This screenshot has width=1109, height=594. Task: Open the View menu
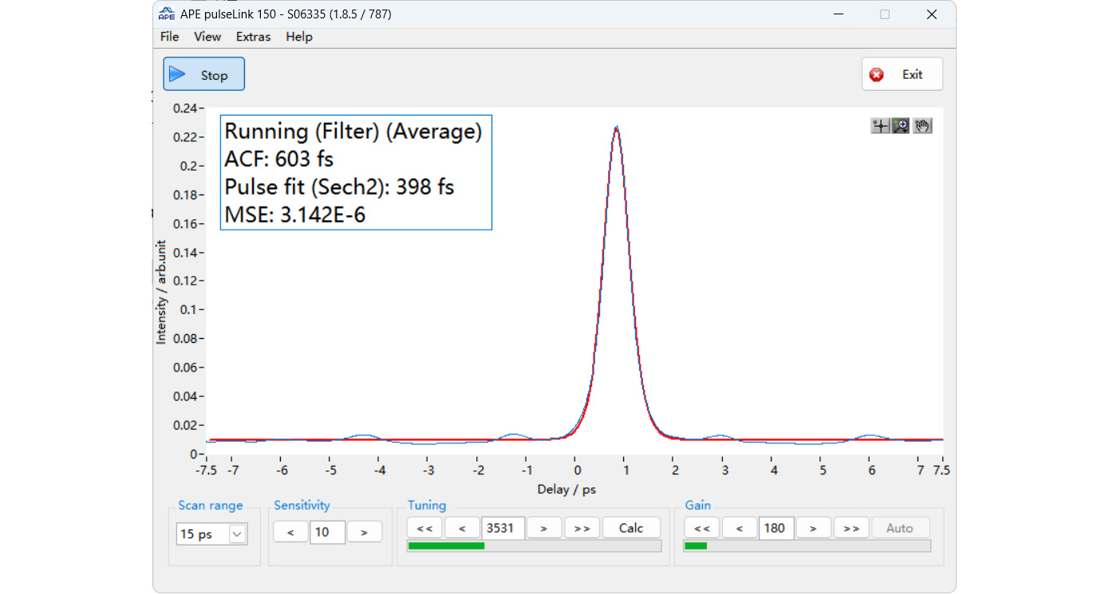click(207, 37)
